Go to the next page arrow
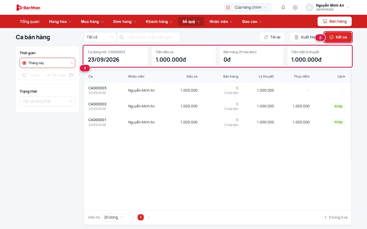 tap(149, 217)
